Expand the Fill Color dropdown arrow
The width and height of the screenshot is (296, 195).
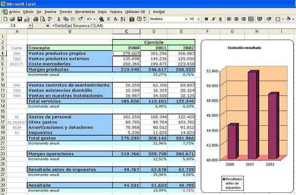(293, 19)
